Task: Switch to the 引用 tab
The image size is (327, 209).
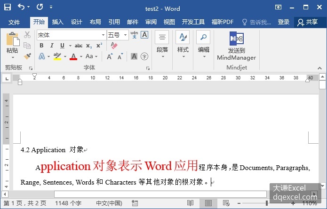Action: [114, 22]
